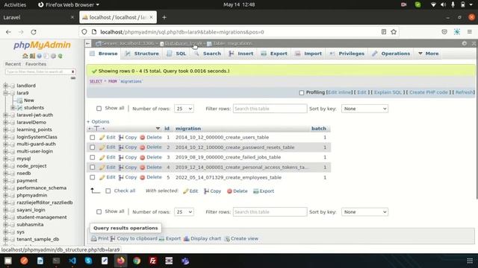Click the Firefox address bar
Viewport: 478px width, 268px height.
[x=238, y=32]
